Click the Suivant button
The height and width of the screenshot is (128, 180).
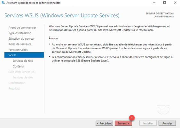click(123, 123)
